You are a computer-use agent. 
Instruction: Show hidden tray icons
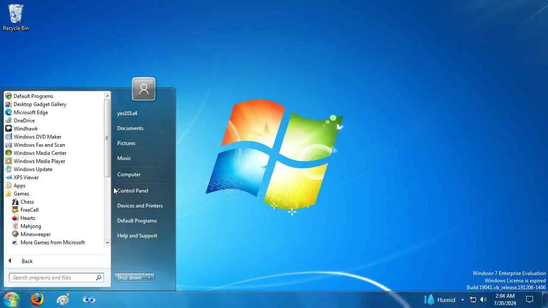point(462,299)
